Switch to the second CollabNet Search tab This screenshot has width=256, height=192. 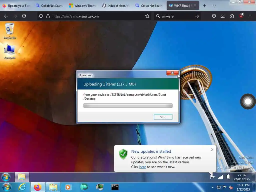tap(149, 6)
